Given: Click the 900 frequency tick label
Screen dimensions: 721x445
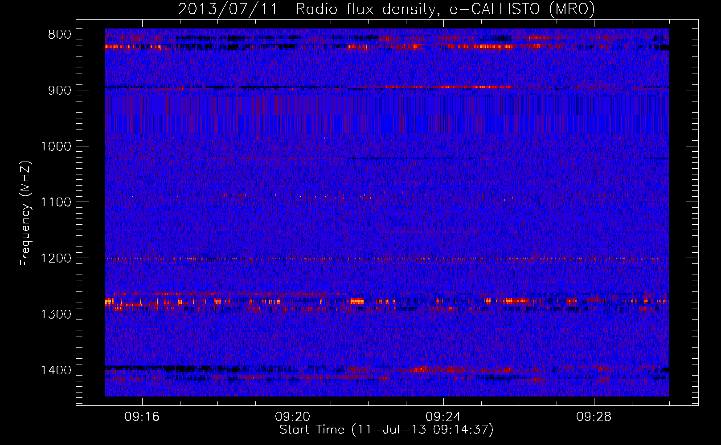Looking at the screenshot, I should 59,90.
